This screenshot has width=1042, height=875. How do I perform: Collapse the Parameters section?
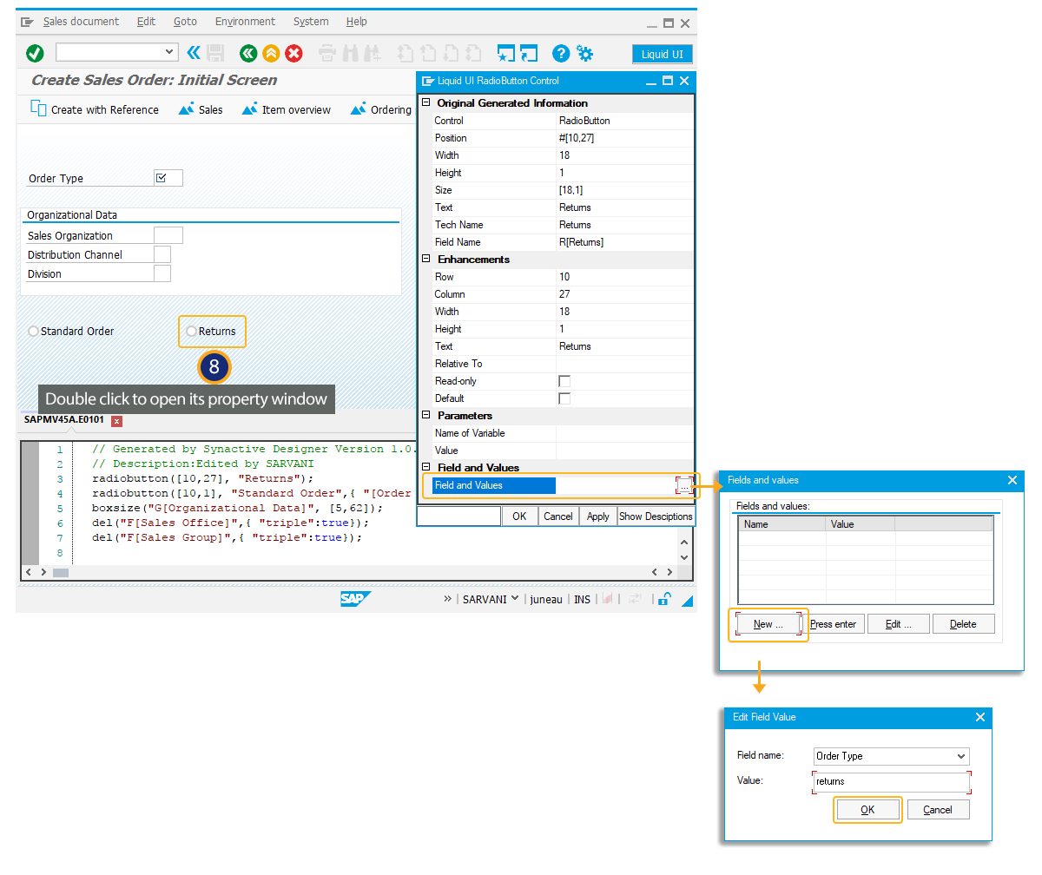(425, 416)
